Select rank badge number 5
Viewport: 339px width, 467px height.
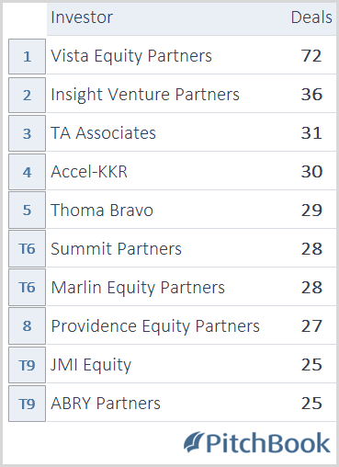point(27,211)
